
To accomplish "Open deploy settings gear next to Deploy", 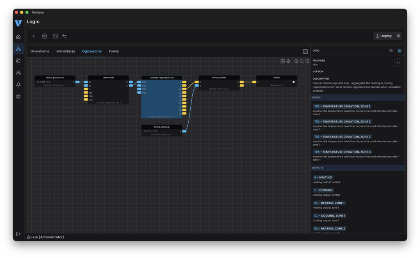I will 398,36.
